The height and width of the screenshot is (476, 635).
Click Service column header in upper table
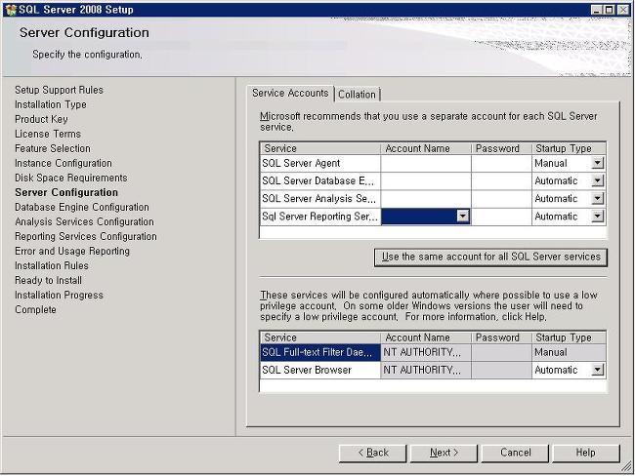pos(319,148)
